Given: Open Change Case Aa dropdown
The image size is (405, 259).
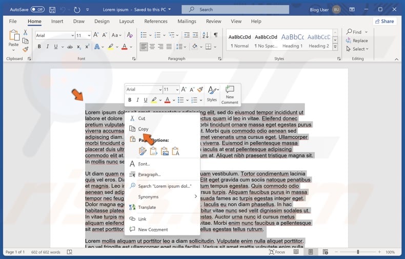Looking at the screenshot, I should point(116,35).
